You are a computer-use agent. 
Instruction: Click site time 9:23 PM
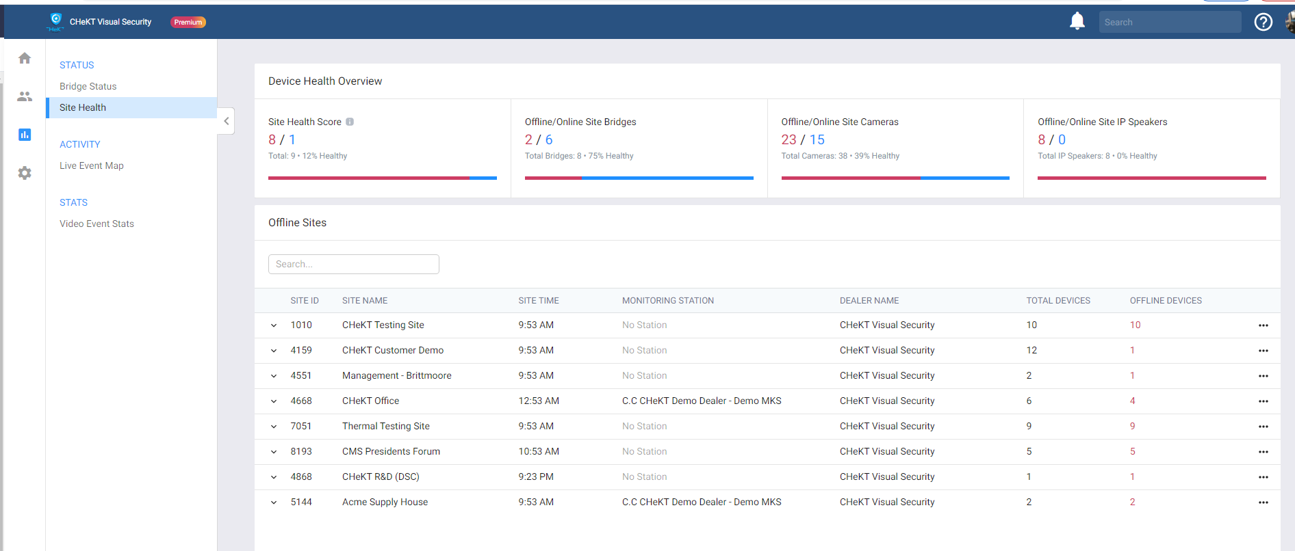pos(536,477)
